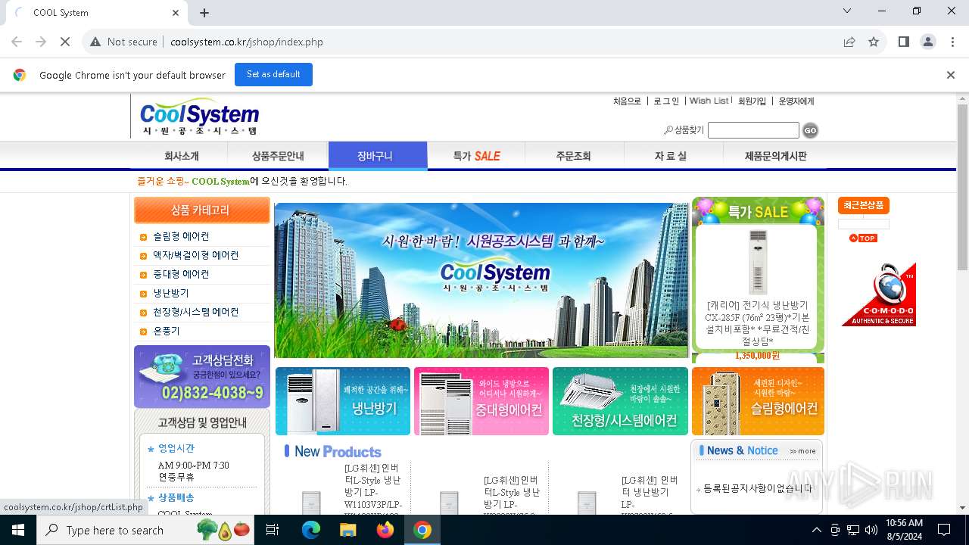This screenshot has height=545, width=969.
Task: Click the Not secure site warning
Action: [123, 42]
